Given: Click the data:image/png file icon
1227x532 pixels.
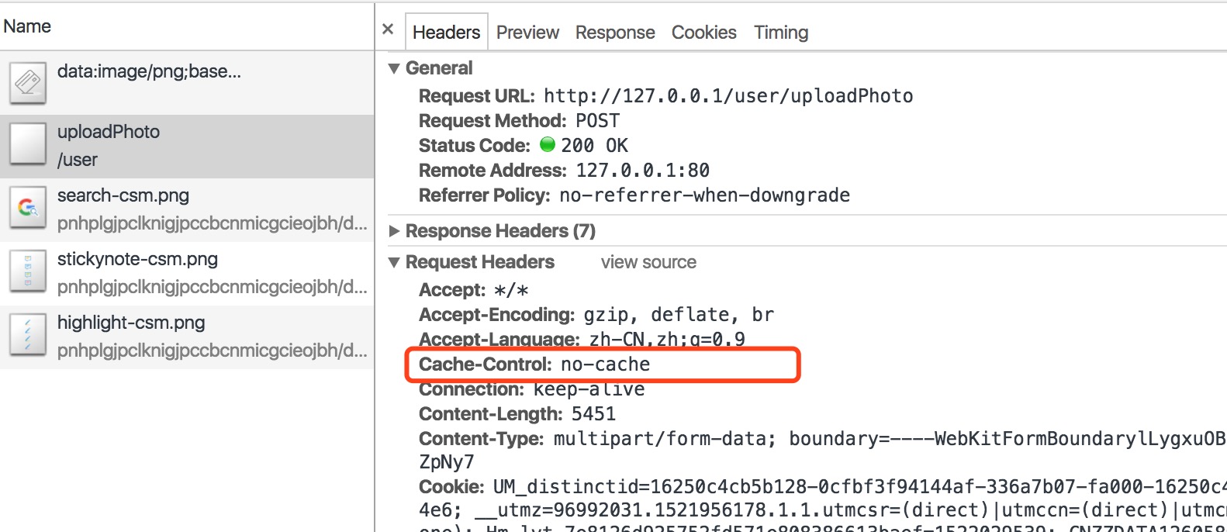Looking at the screenshot, I should [x=28, y=82].
